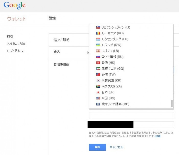Screen dimensions: 179x155
Task: Select リヒテンシュタイン (LI) from country list
Action: click(116, 27)
